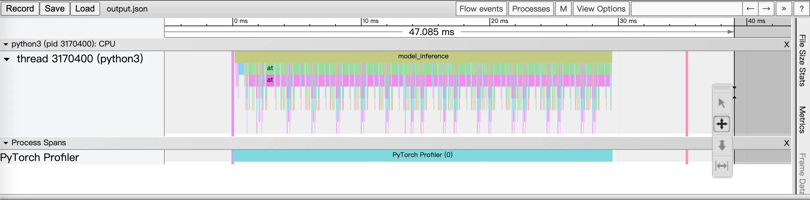Screen dimensions: 810x200
Task: Open the Metrics side tab
Action: pos(802,120)
